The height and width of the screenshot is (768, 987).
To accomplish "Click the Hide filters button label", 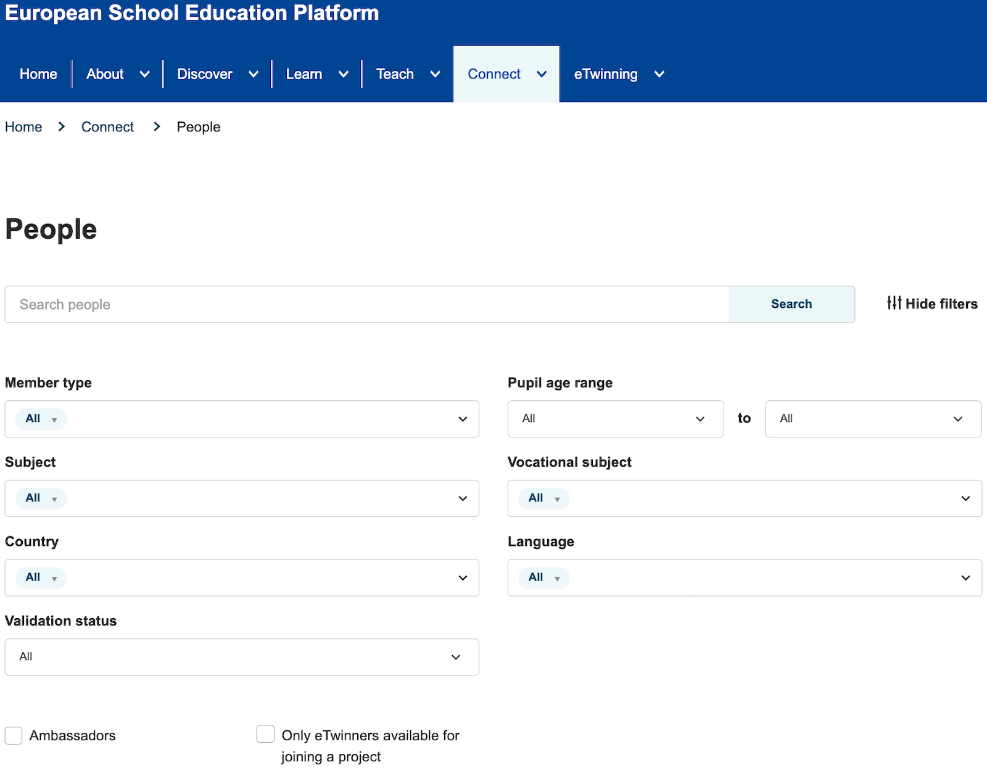I will click(x=941, y=303).
